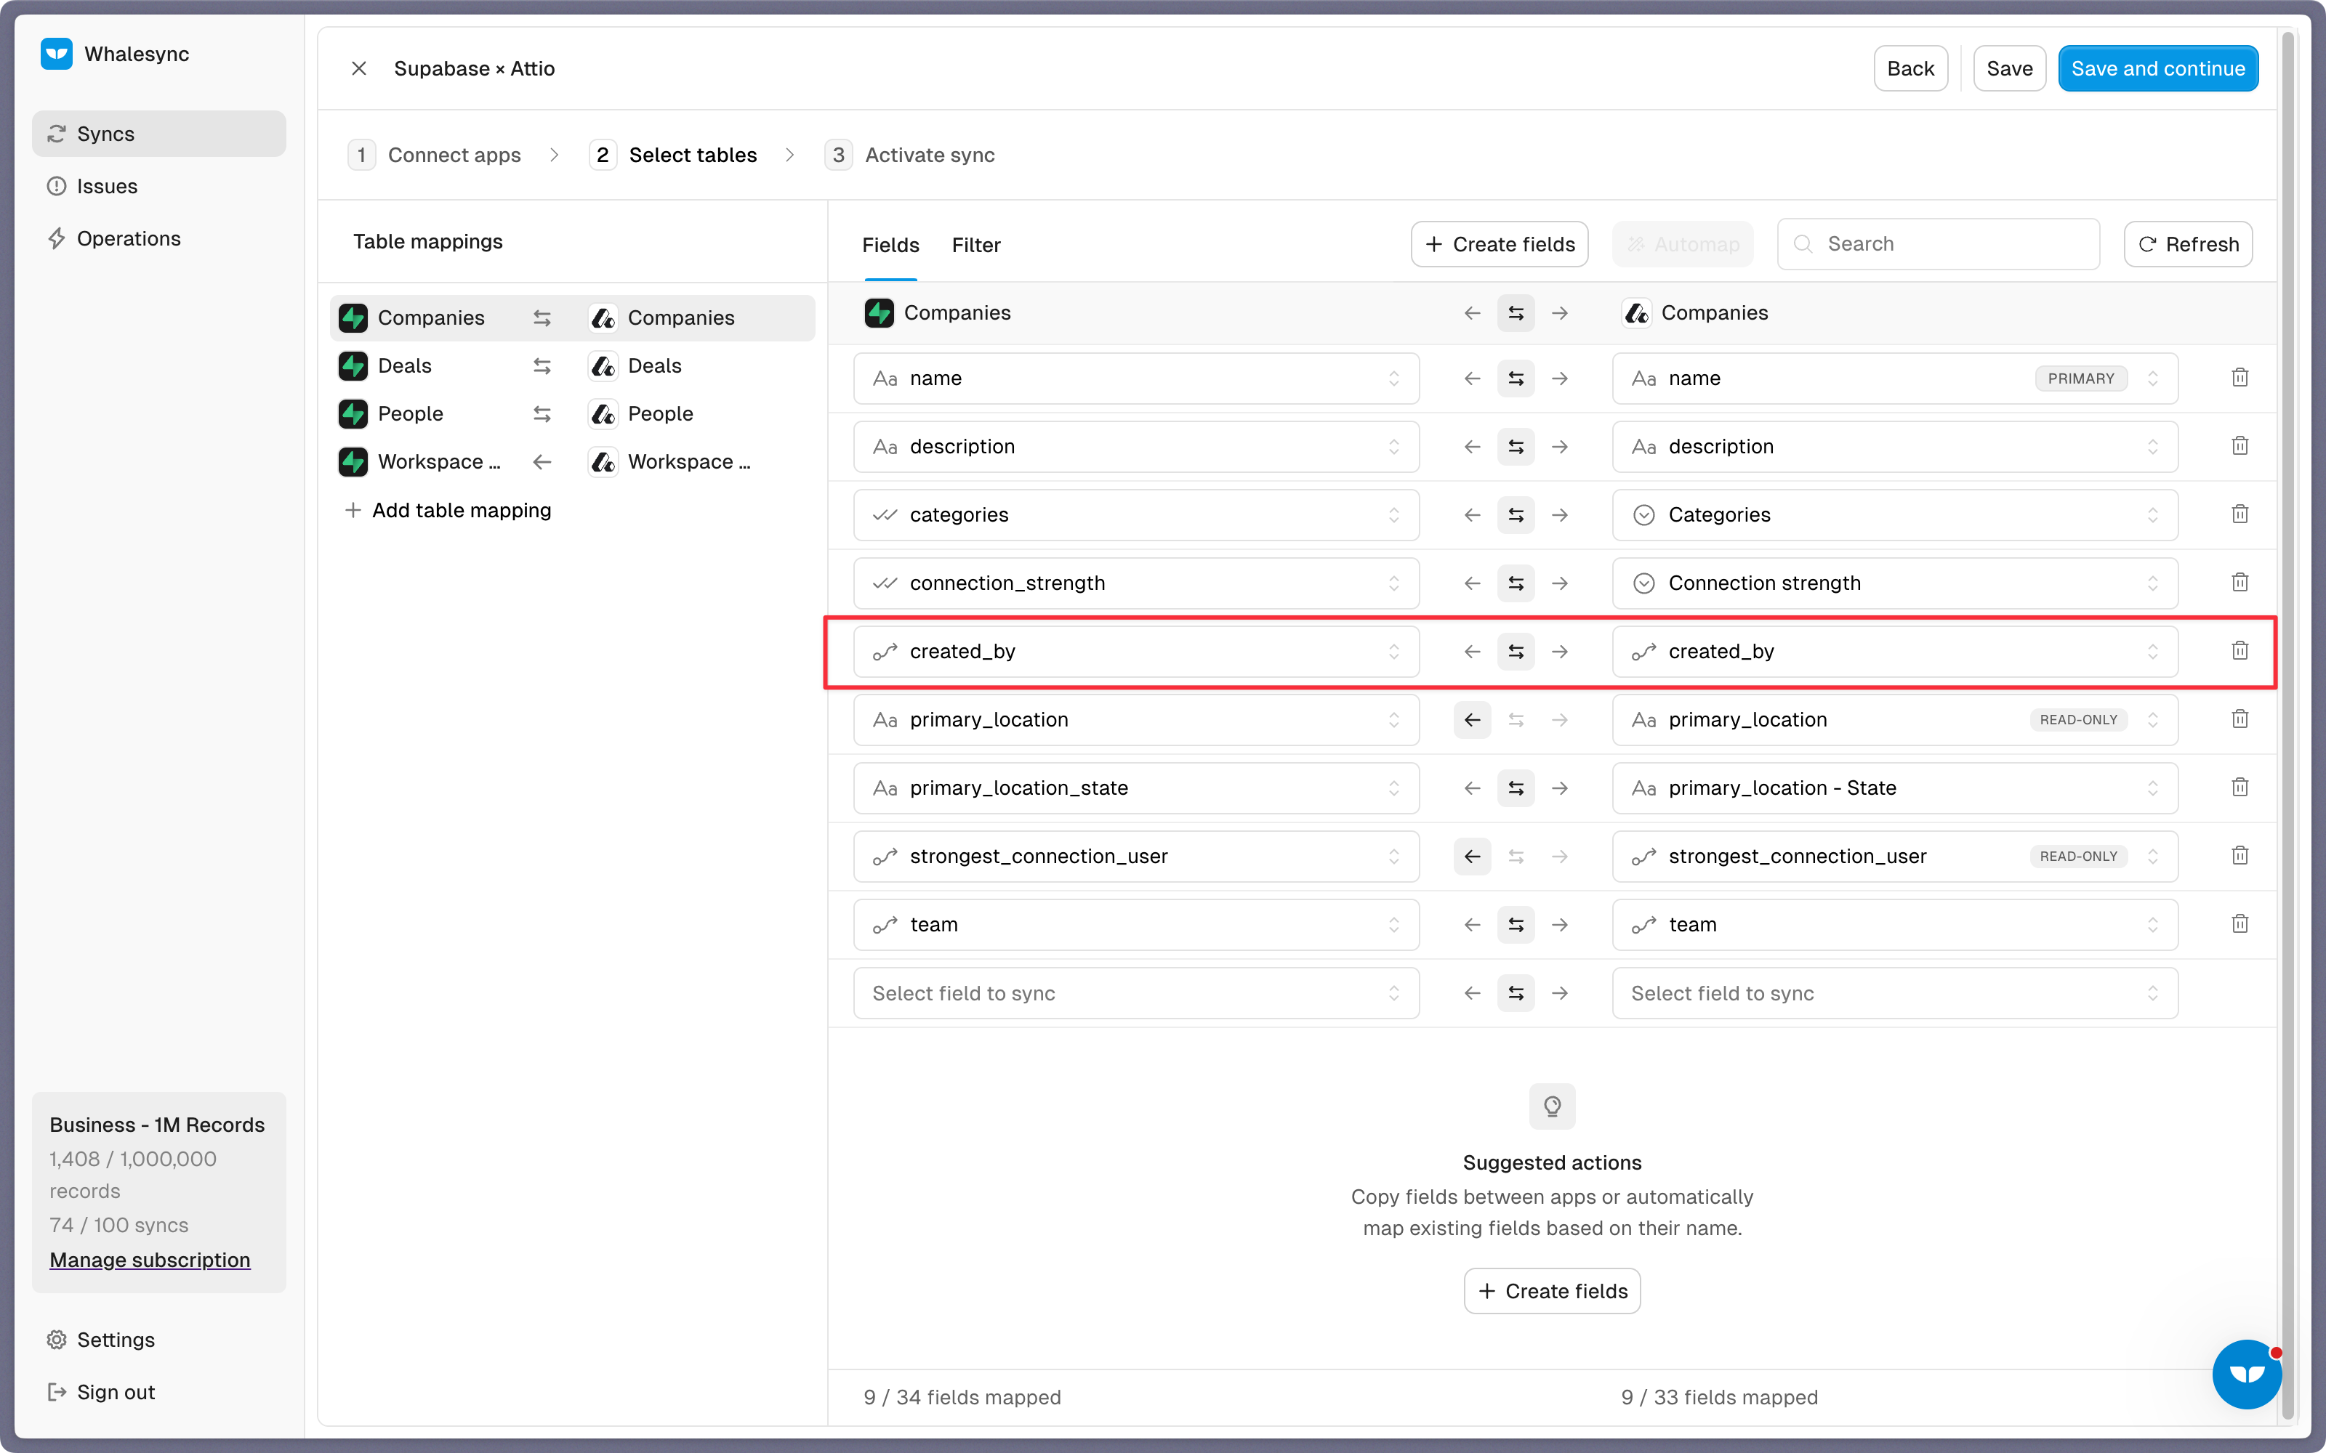Open Syncs in the sidebar
Viewport: 2326px width, 1453px height.
point(158,134)
